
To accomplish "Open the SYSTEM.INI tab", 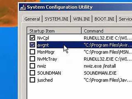I will pos(56,19).
